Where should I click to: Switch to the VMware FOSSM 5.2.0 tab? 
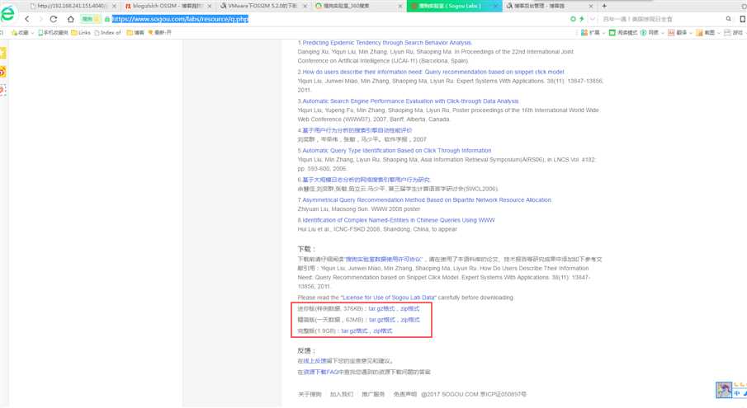click(x=263, y=7)
